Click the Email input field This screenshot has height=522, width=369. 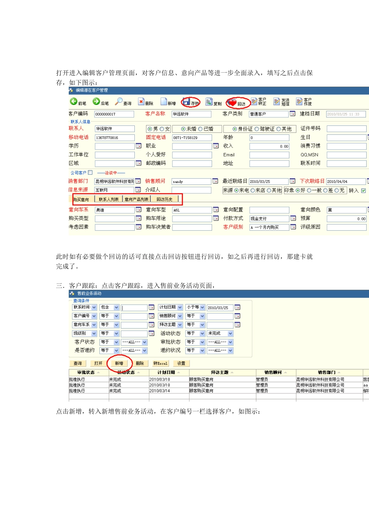point(269,155)
